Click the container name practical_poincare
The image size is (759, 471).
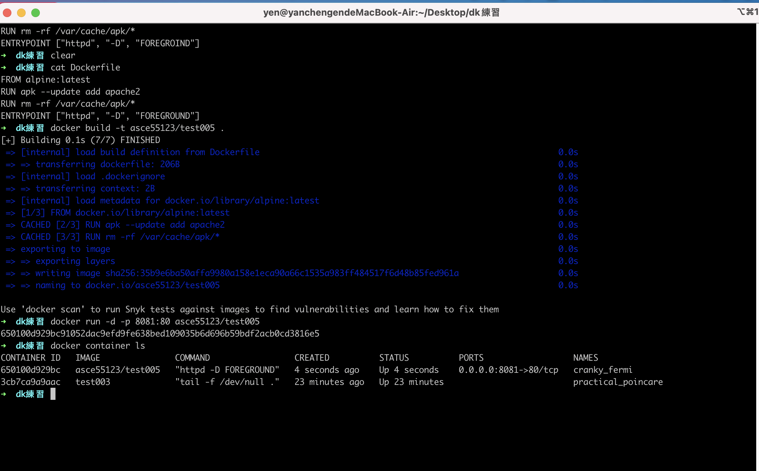point(618,382)
